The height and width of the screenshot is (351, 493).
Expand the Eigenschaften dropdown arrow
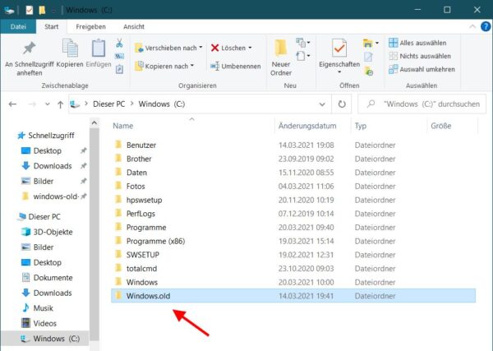point(339,72)
